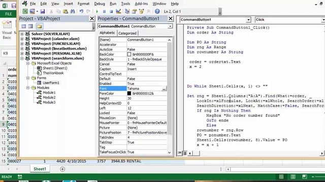Open the Insert UserForm dropdown arrow
Viewport: 325px width, 182px height.
37,11
